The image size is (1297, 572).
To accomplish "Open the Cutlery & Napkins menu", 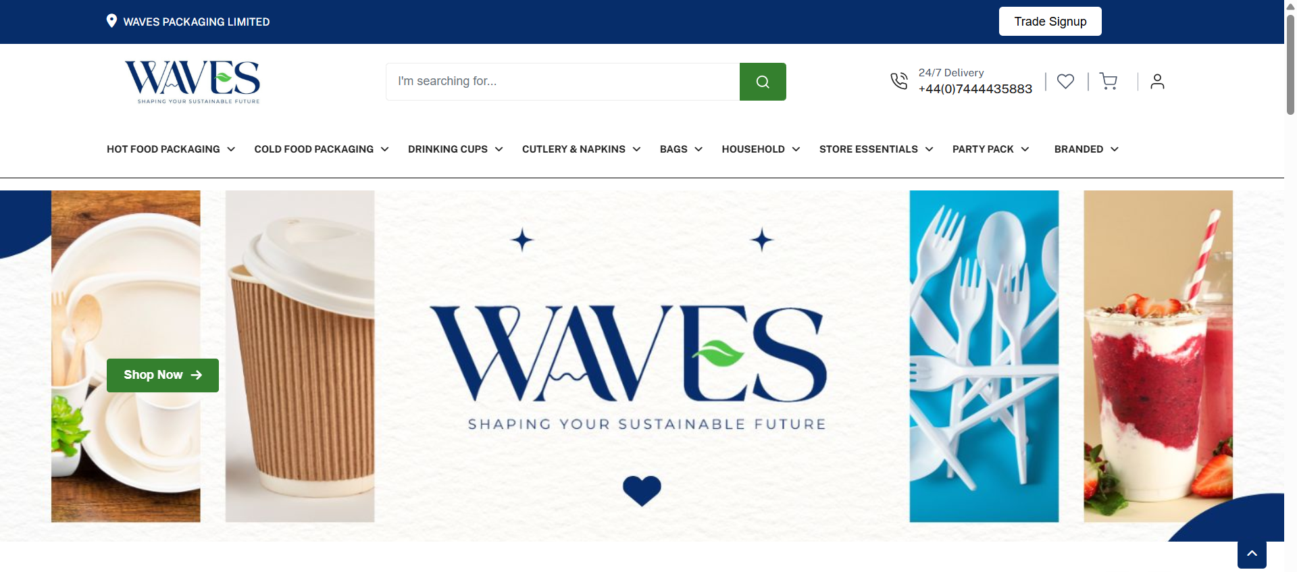I will pyautogui.click(x=581, y=149).
